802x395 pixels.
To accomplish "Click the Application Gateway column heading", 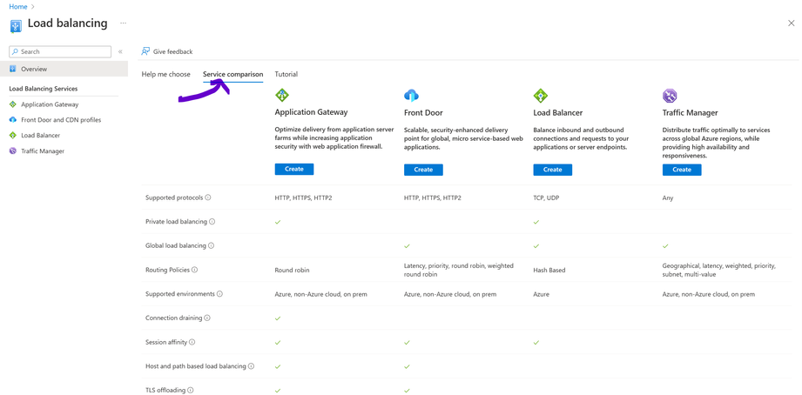I will (x=311, y=112).
